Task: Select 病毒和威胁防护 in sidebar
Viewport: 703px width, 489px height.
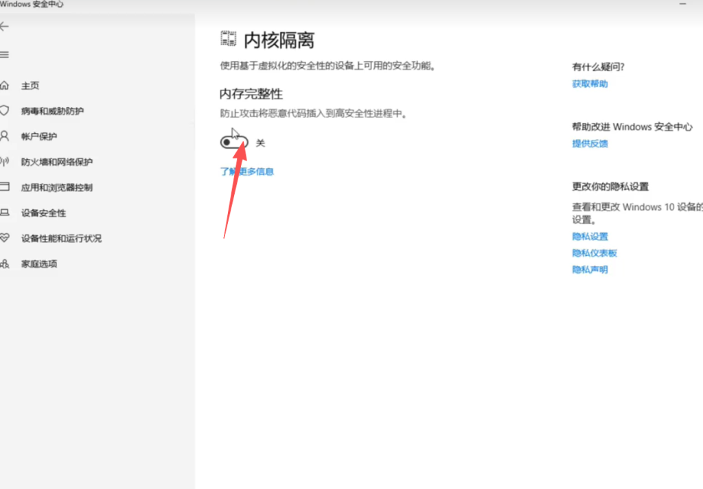Action: point(52,111)
